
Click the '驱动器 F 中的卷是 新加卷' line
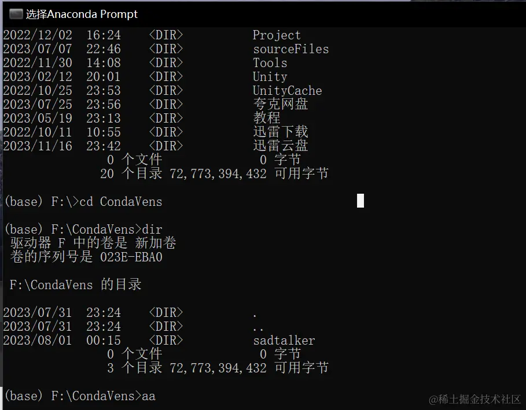tap(93, 243)
